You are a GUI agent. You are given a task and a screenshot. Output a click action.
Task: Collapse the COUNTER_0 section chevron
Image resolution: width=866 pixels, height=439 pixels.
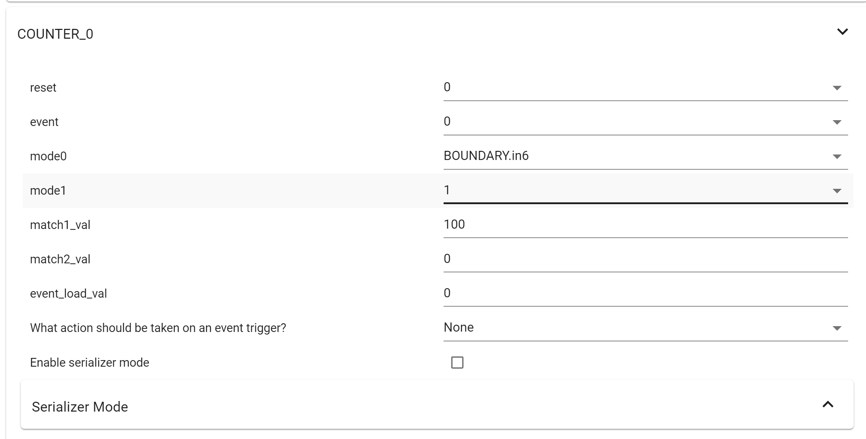tap(842, 32)
